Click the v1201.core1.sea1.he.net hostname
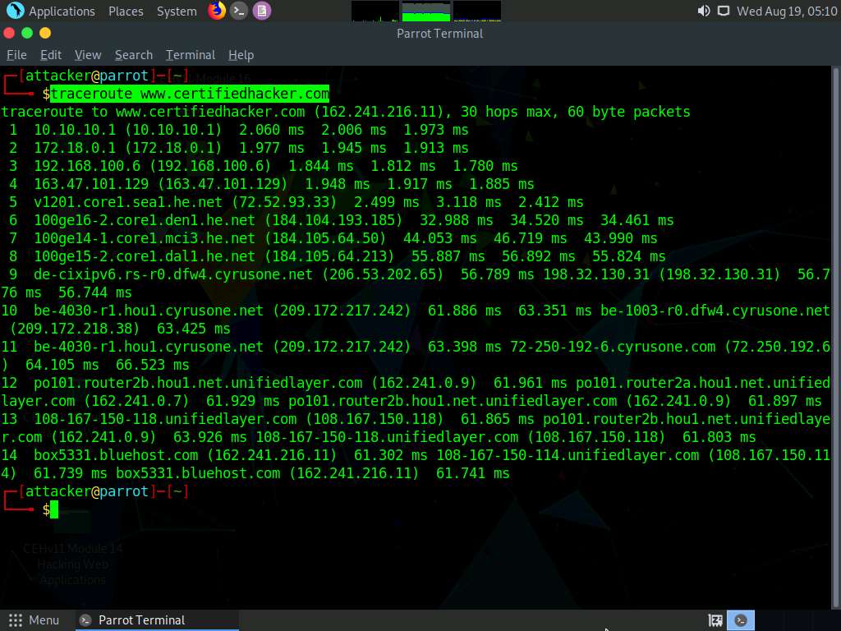The width and height of the screenshot is (841, 631). (x=127, y=202)
